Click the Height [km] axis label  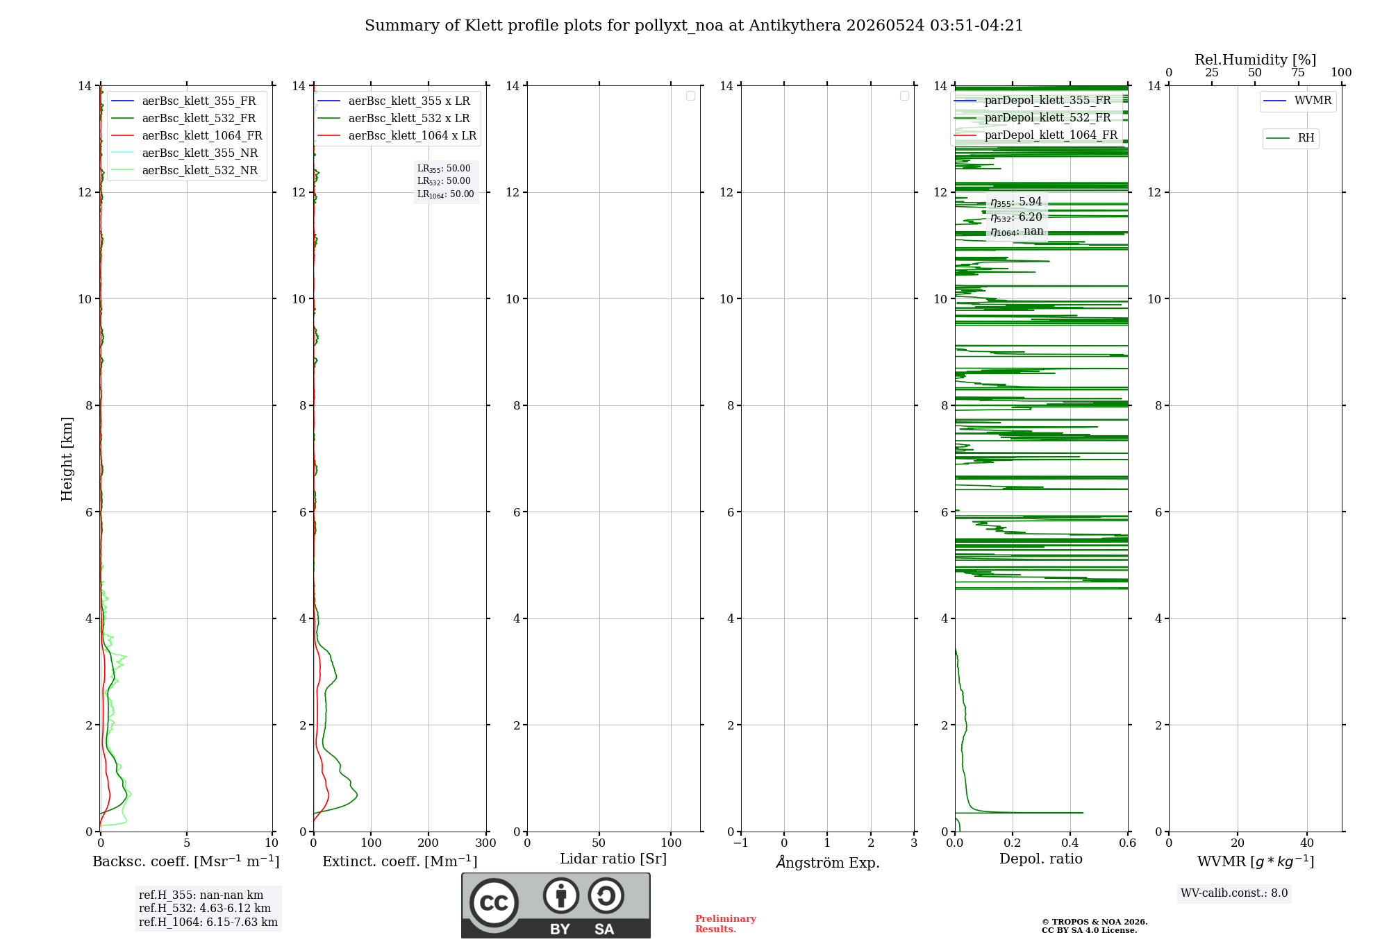(67, 459)
